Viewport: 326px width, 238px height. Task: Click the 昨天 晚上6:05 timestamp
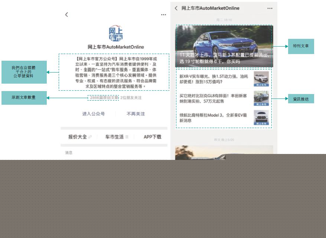point(224,140)
